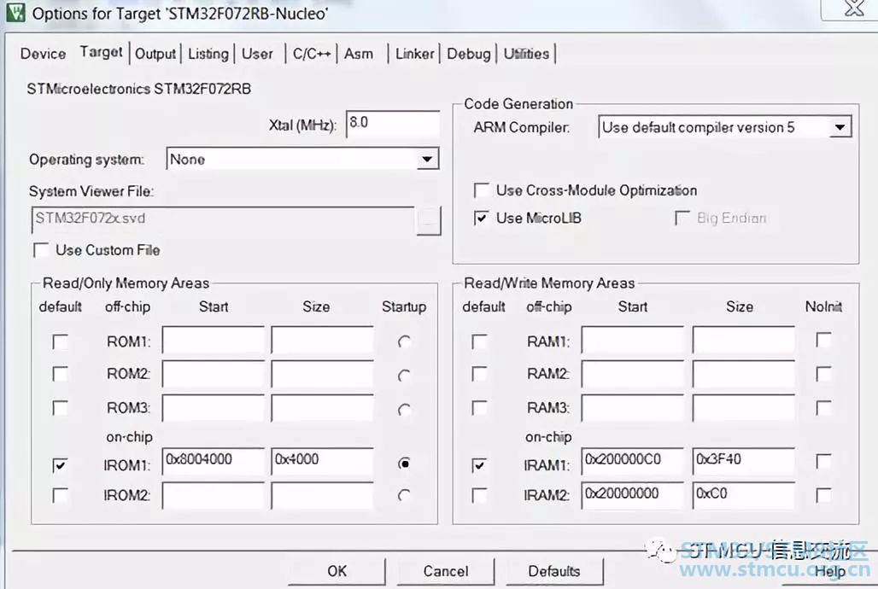Switch to the Asm tab
The image size is (878, 589).
click(359, 55)
